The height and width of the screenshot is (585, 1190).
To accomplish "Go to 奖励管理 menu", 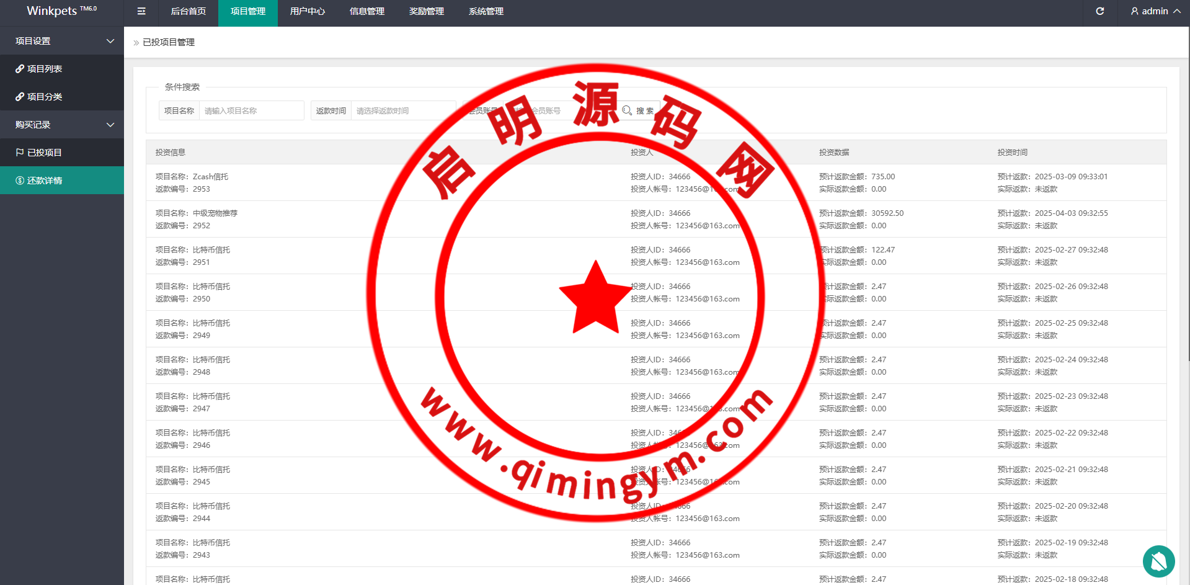I will pyautogui.click(x=426, y=11).
